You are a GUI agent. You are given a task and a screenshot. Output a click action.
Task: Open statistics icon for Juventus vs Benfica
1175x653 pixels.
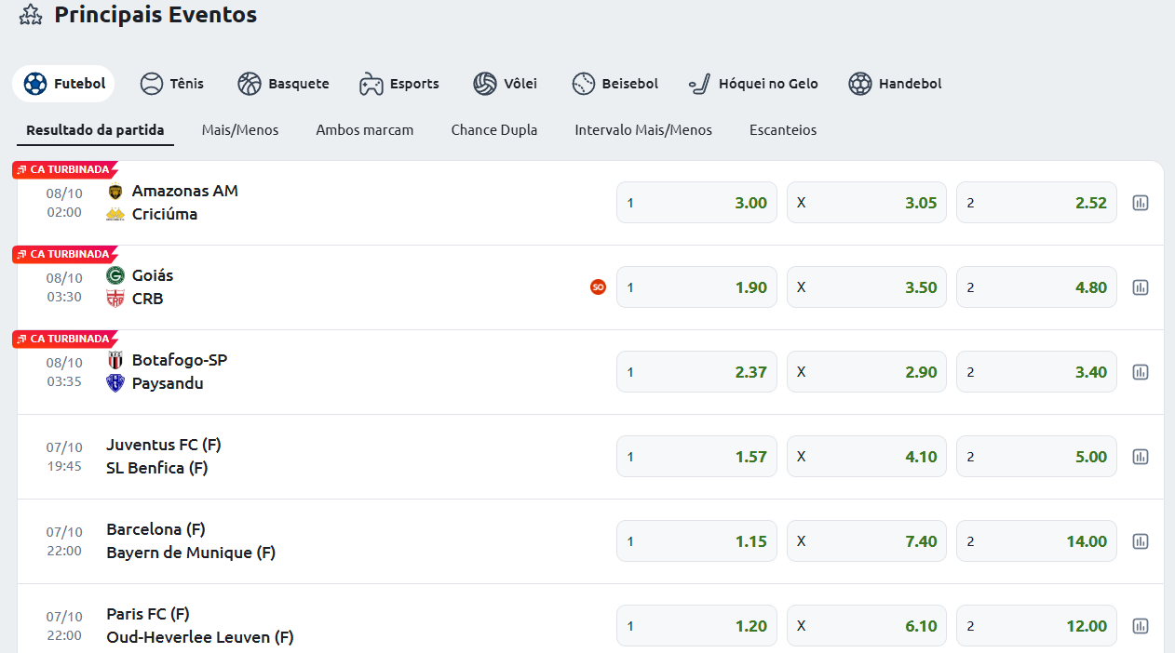click(1140, 457)
